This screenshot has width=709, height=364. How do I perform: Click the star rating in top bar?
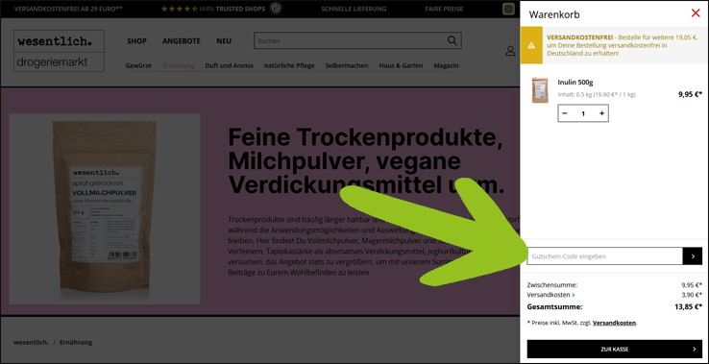click(179, 9)
